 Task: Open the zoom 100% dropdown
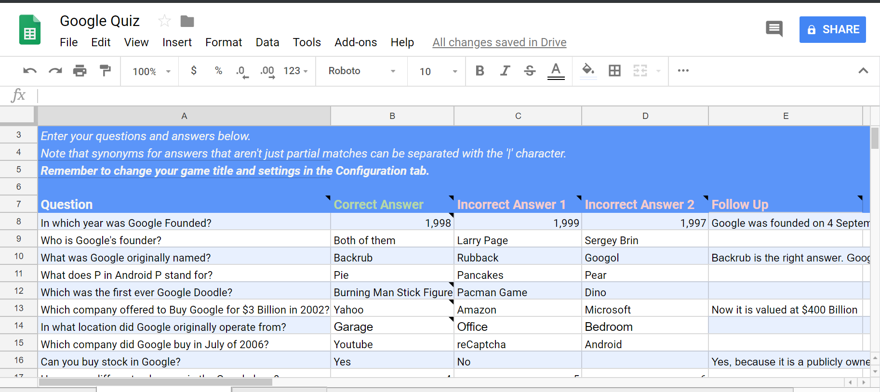pyautogui.click(x=151, y=71)
